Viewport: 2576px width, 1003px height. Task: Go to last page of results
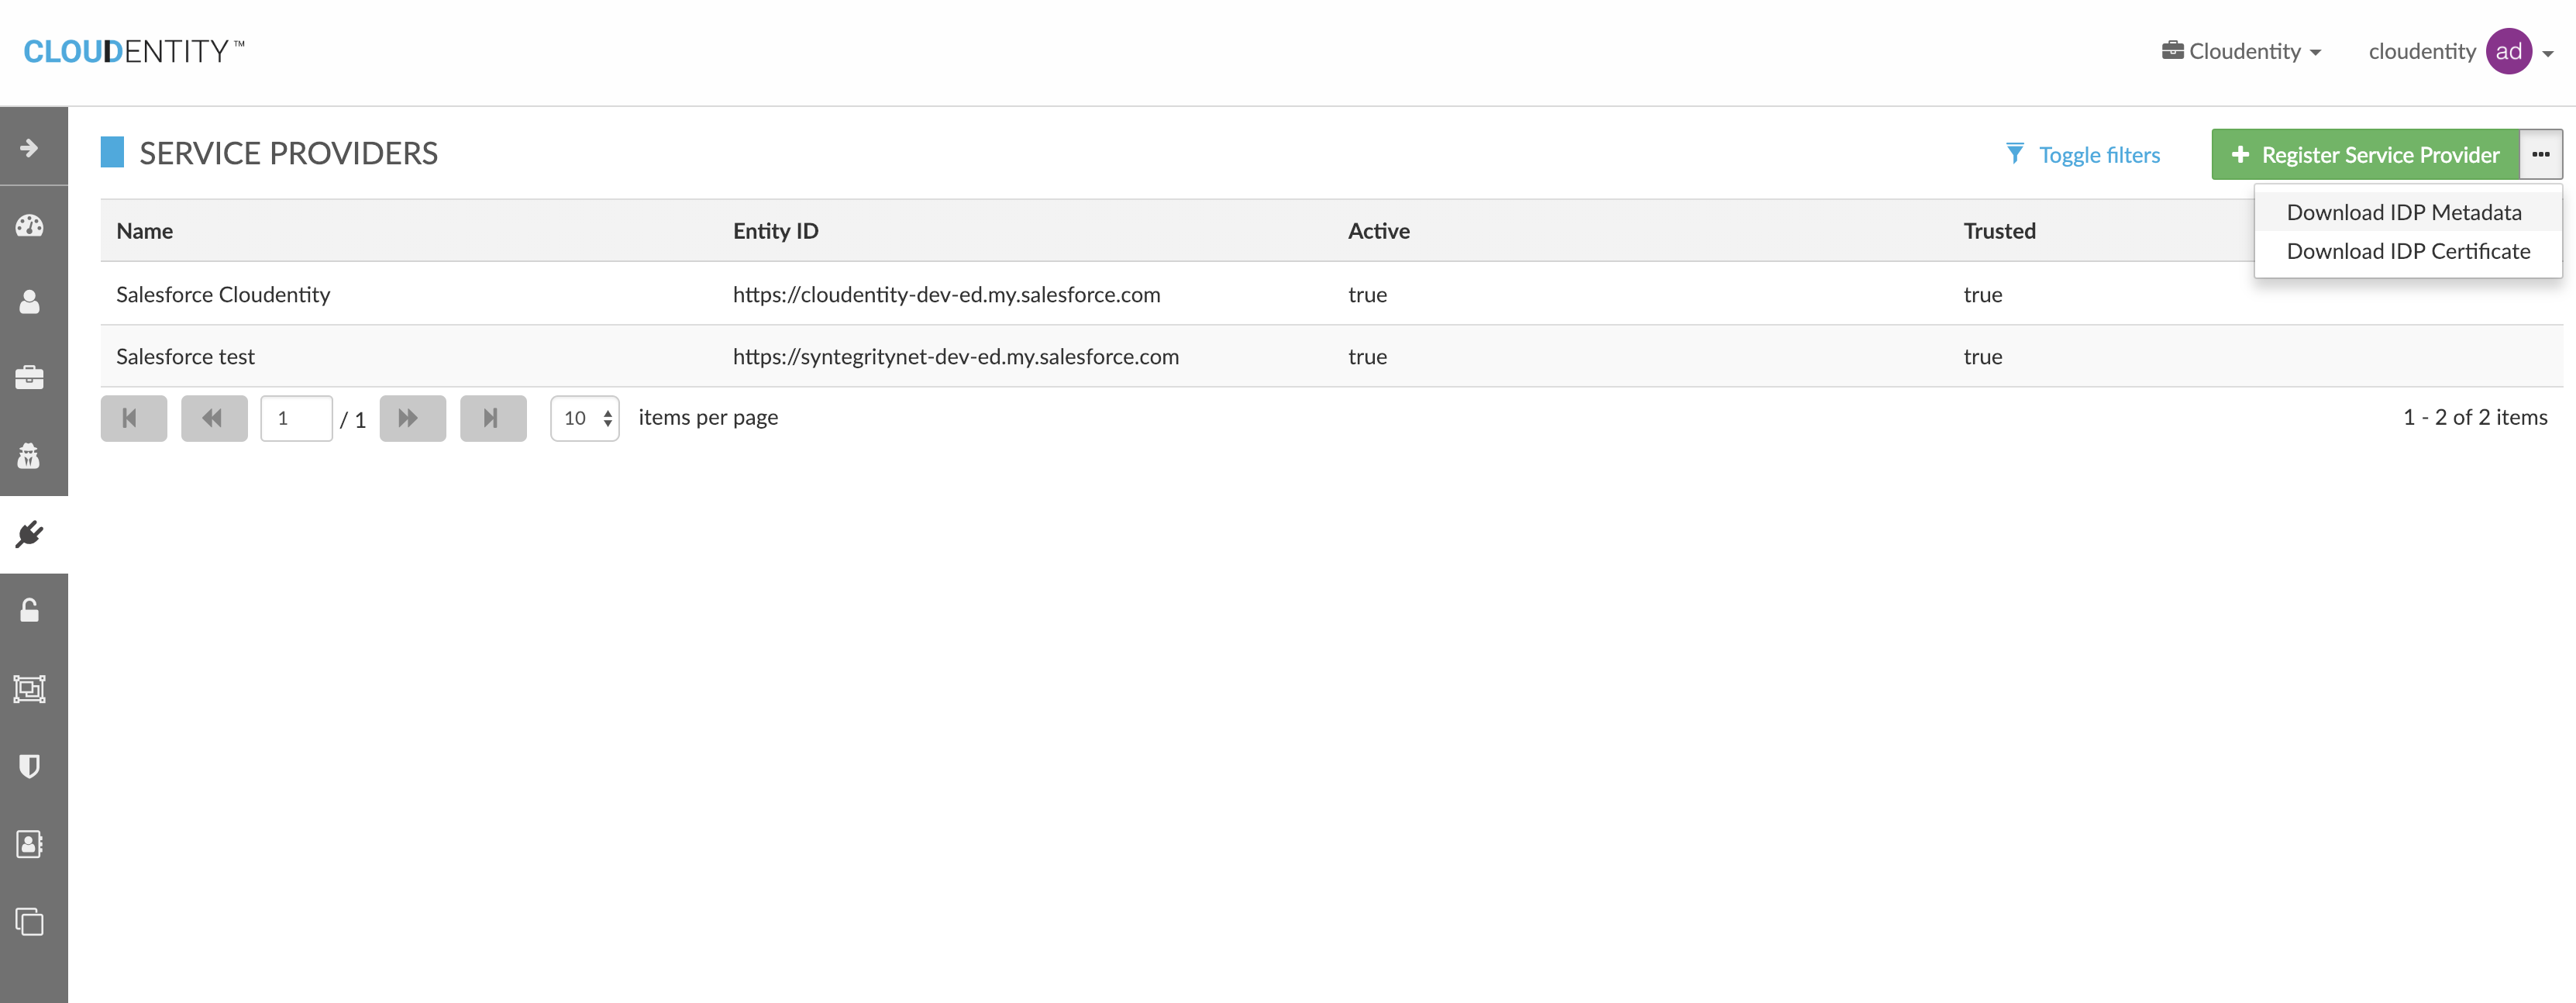coord(492,418)
